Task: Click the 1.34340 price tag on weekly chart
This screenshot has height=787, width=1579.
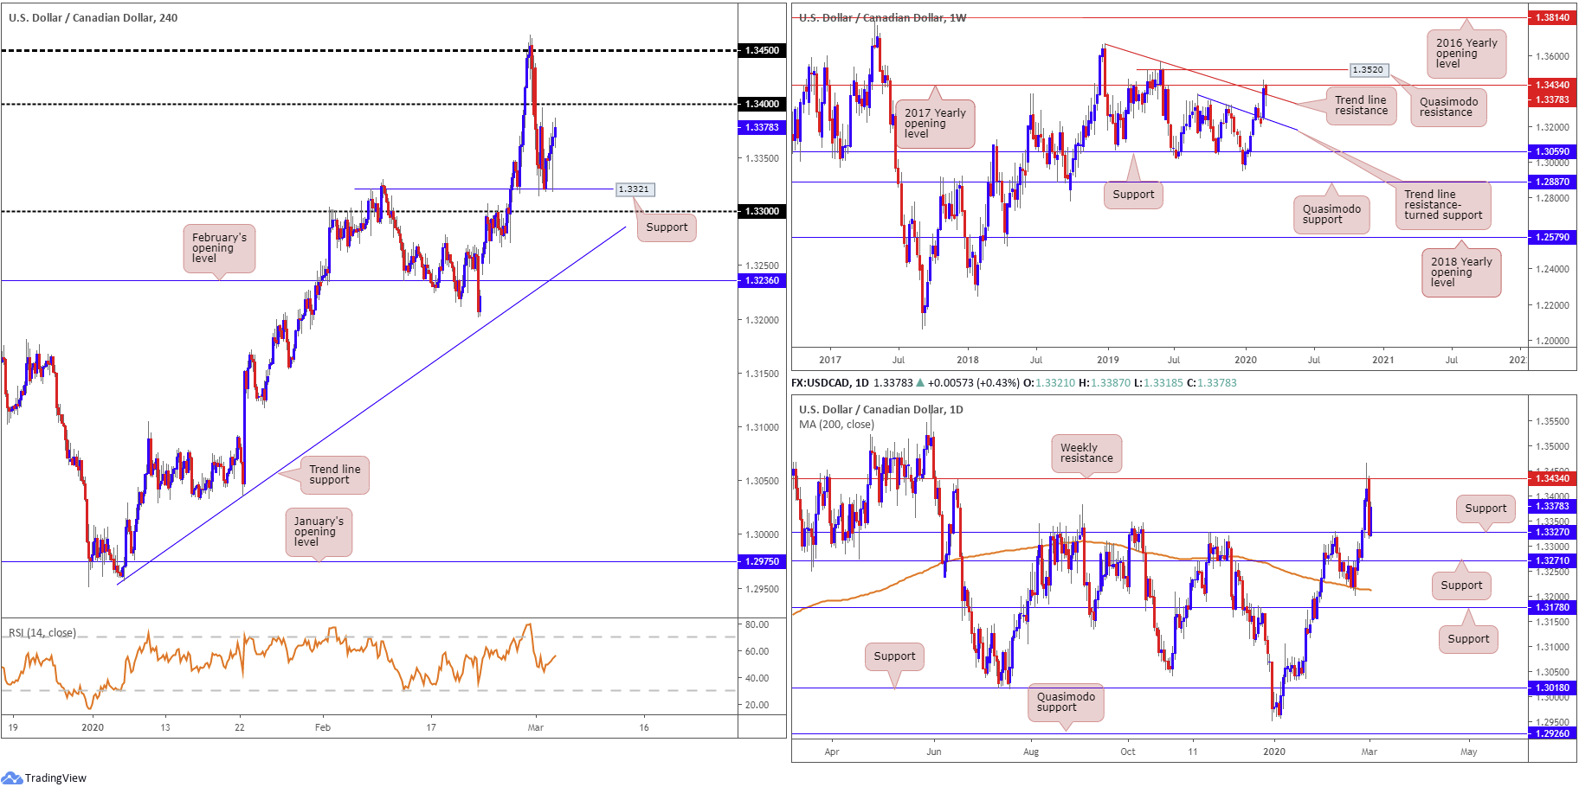Action: [1552, 85]
